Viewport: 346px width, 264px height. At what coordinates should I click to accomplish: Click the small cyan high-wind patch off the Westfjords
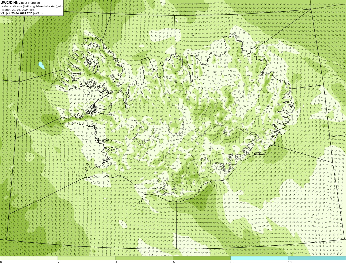[x=41, y=65]
